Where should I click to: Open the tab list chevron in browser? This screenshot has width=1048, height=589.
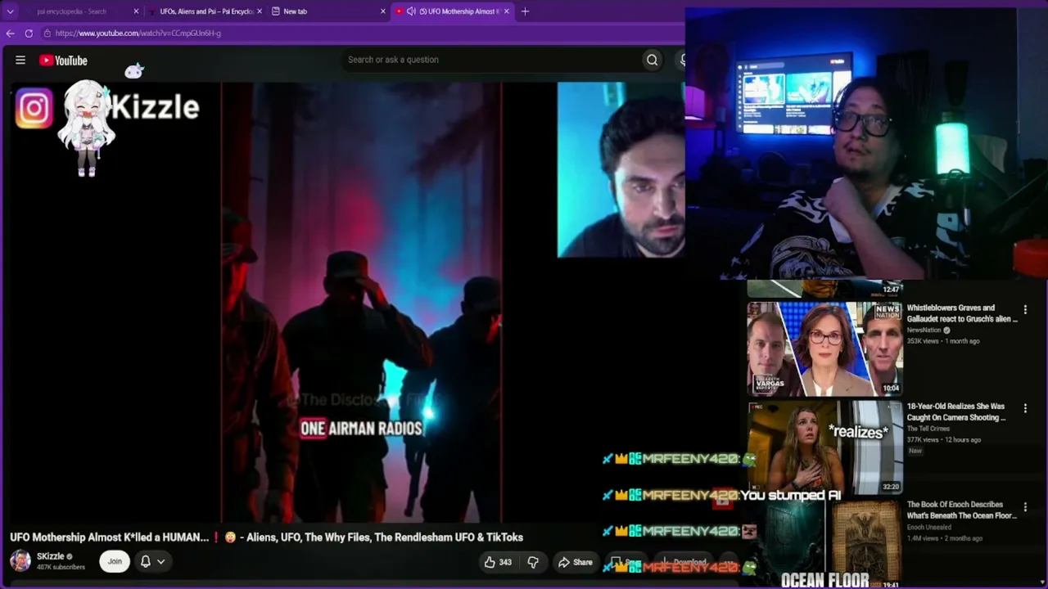(x=11, y=11)
